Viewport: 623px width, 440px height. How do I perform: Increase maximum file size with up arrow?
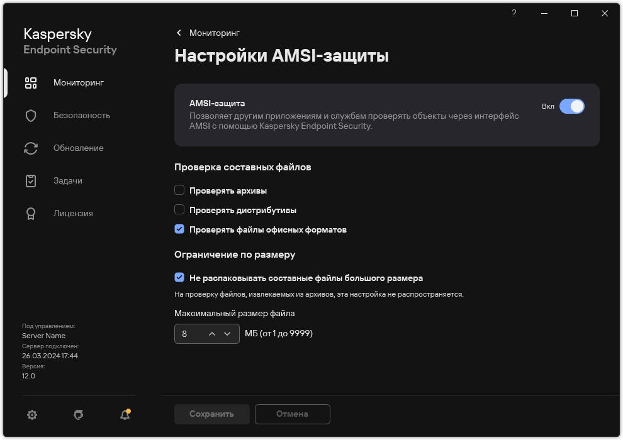click(213, 334)
